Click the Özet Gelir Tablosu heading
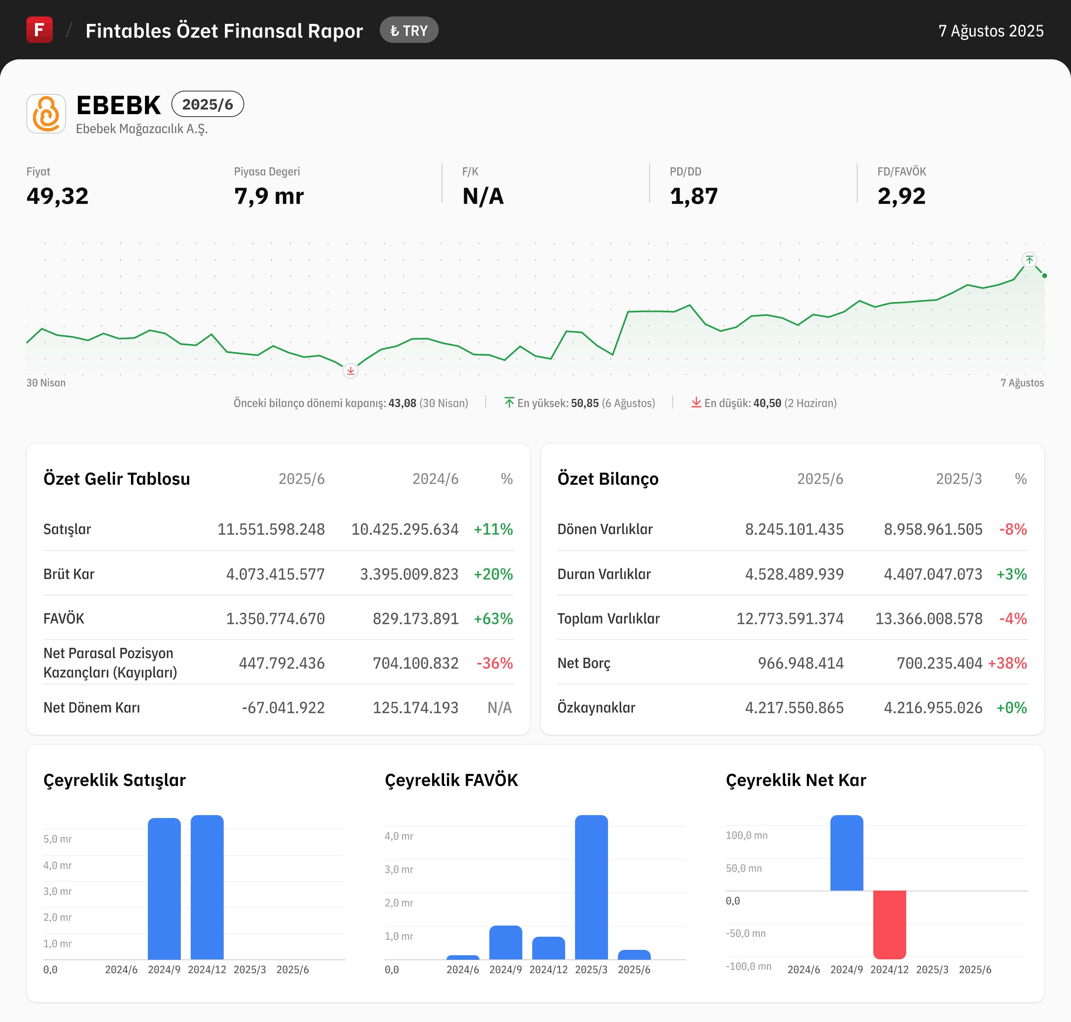This screenshot has height=1022, width=1071. pos(117,479)
